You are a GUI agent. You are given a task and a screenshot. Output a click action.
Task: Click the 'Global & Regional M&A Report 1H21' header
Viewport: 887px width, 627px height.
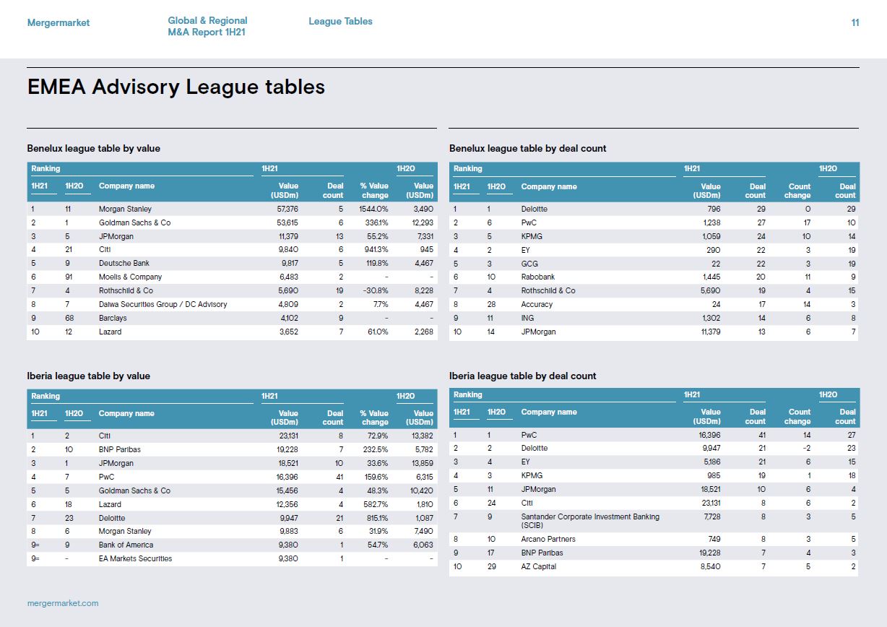207,26
